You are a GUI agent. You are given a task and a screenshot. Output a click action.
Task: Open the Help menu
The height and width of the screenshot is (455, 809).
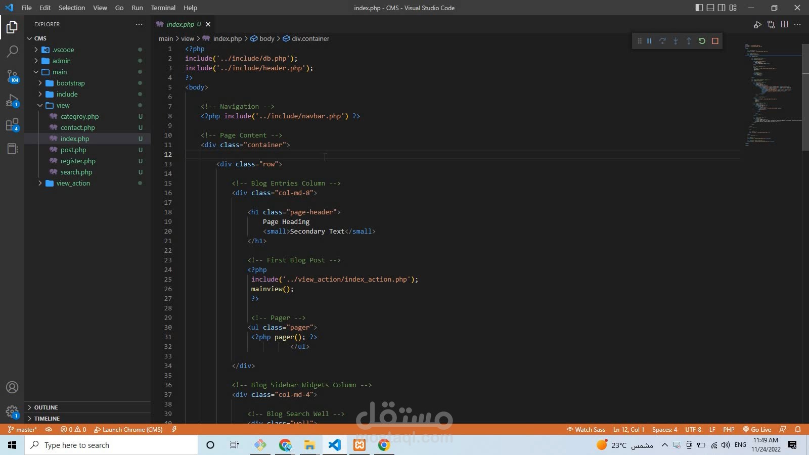(x=190, y=8)
